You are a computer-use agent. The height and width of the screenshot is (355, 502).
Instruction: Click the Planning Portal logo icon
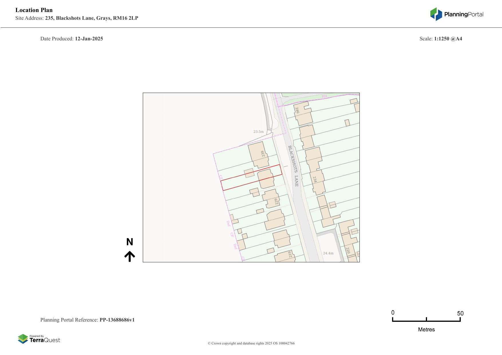tap(436, 14)
